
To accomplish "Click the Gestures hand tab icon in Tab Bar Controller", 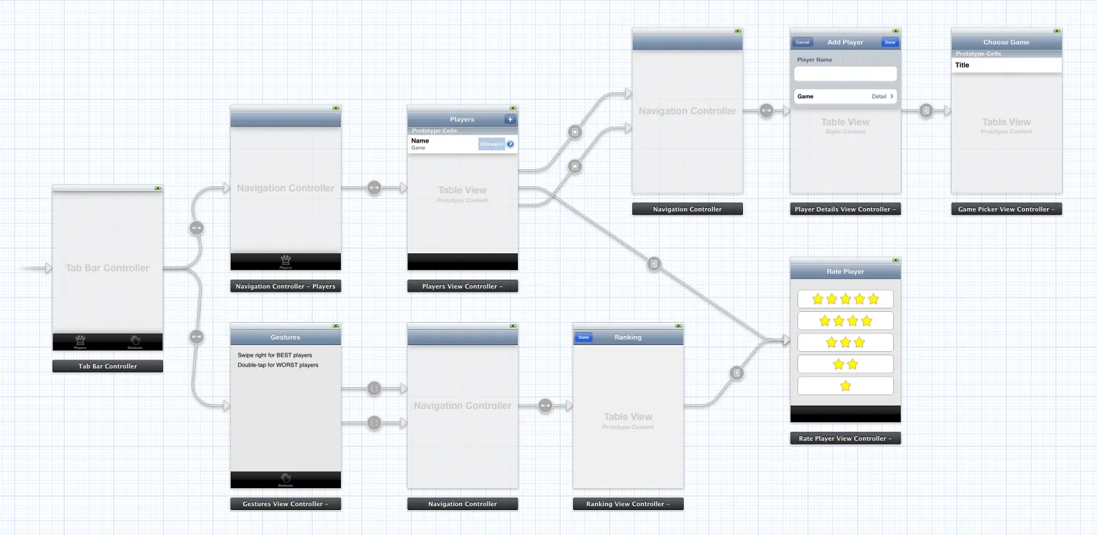I will point(135,340).
